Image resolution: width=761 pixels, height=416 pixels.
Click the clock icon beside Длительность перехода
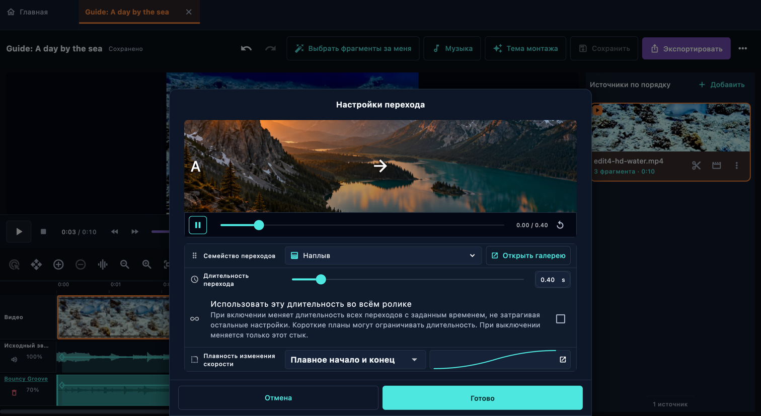pyautogui.click(x=195, y=280)
